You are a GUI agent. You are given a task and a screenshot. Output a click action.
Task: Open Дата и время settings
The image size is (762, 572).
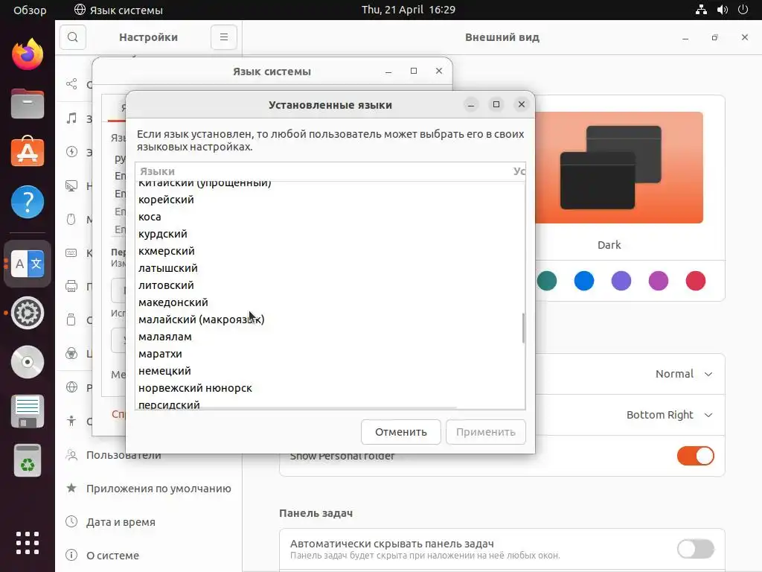149,522
